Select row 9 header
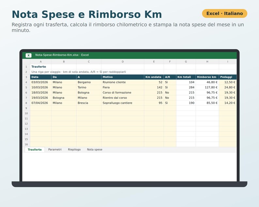The height and width of the screenshot is (207, 259). (26, 108)
